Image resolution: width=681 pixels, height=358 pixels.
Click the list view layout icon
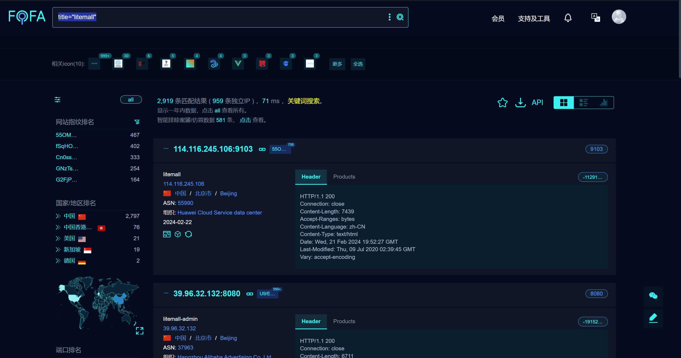[x=583, y=103]
